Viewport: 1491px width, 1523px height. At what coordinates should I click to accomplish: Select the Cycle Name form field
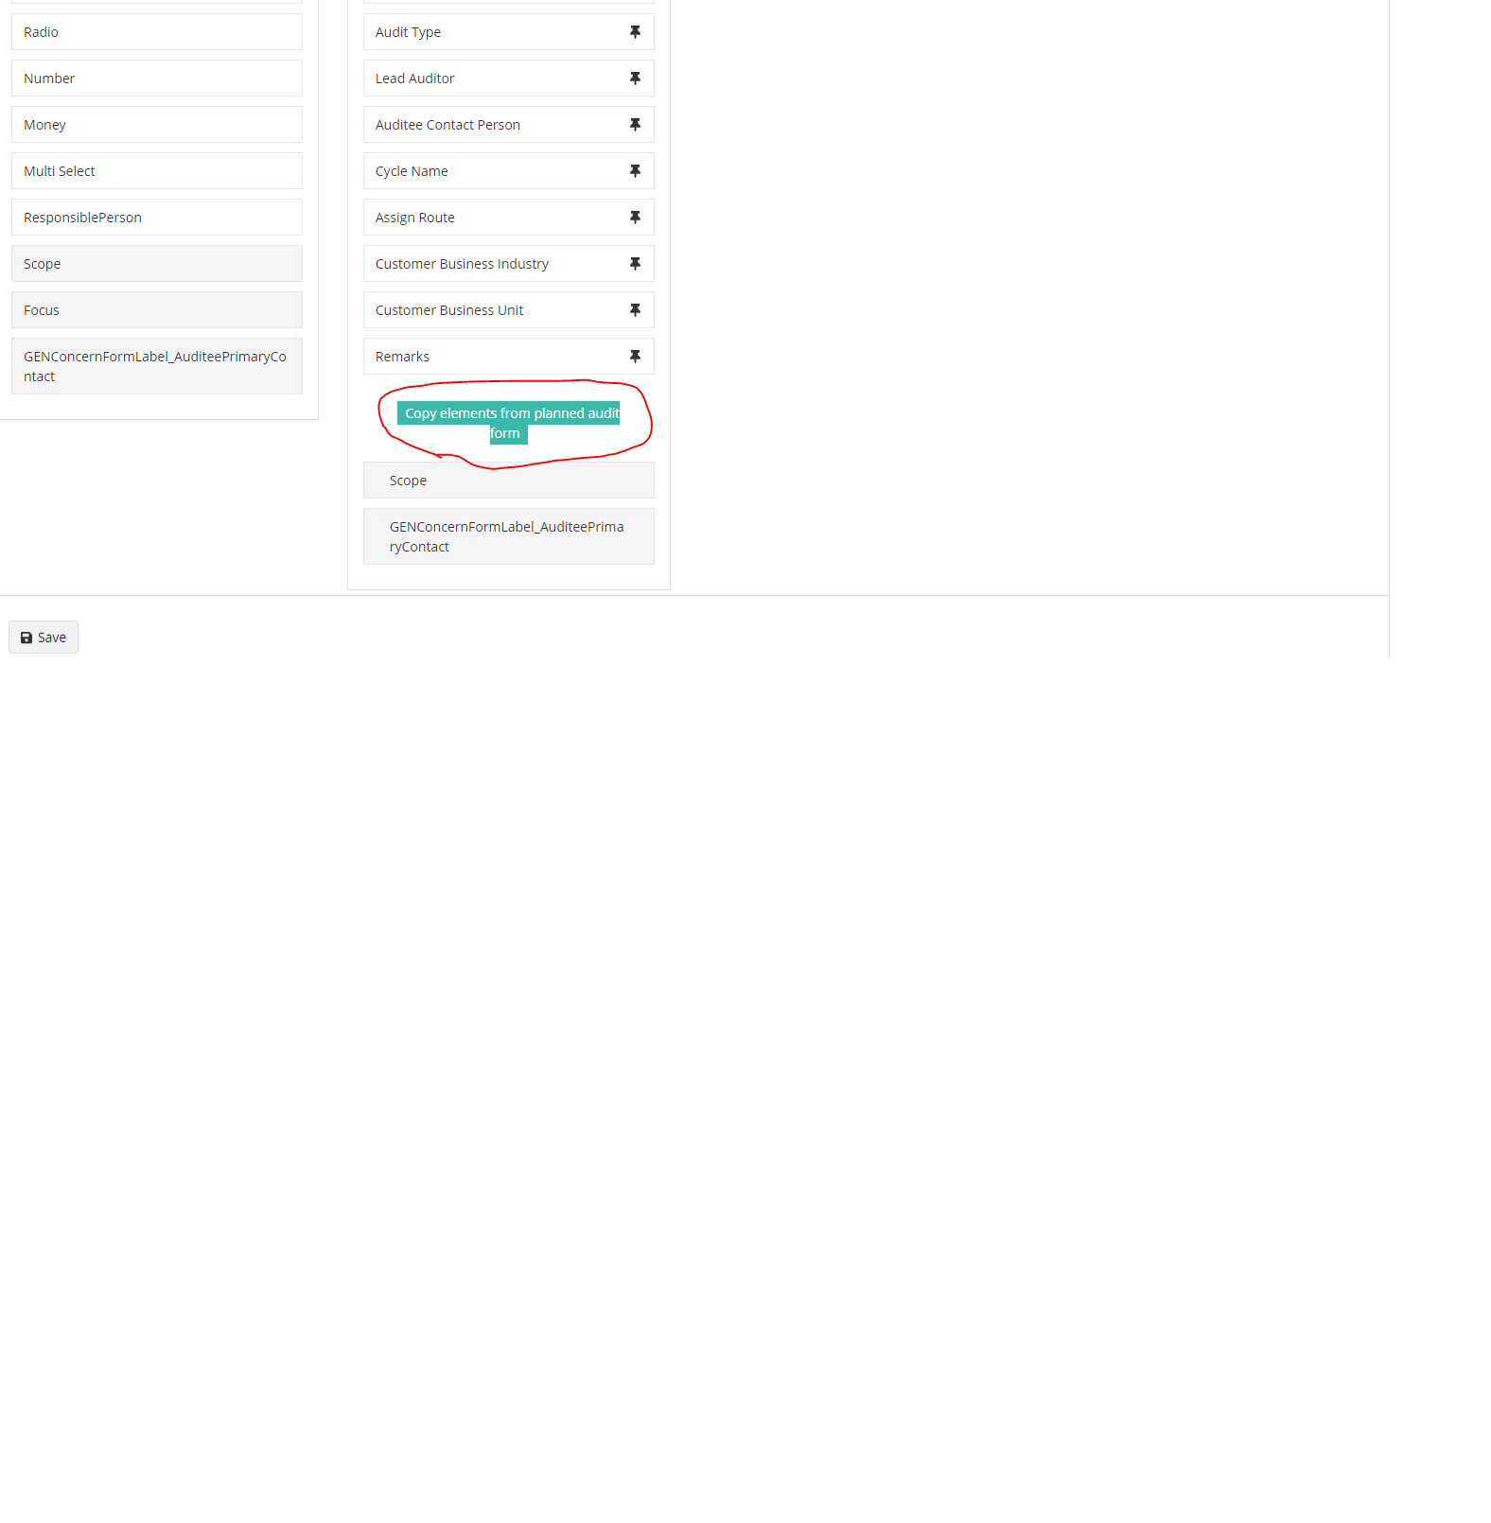pos(509,171)
